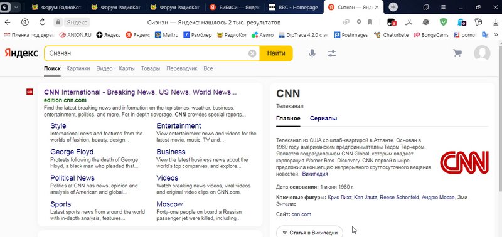This screenshot has width=502, height=237.
Task: Click the yellow Найти search button
Action: 276,53
